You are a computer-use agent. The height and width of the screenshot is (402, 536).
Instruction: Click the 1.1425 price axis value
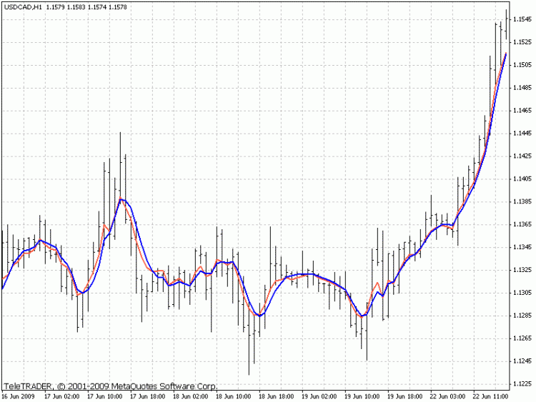tap(522, 156)
